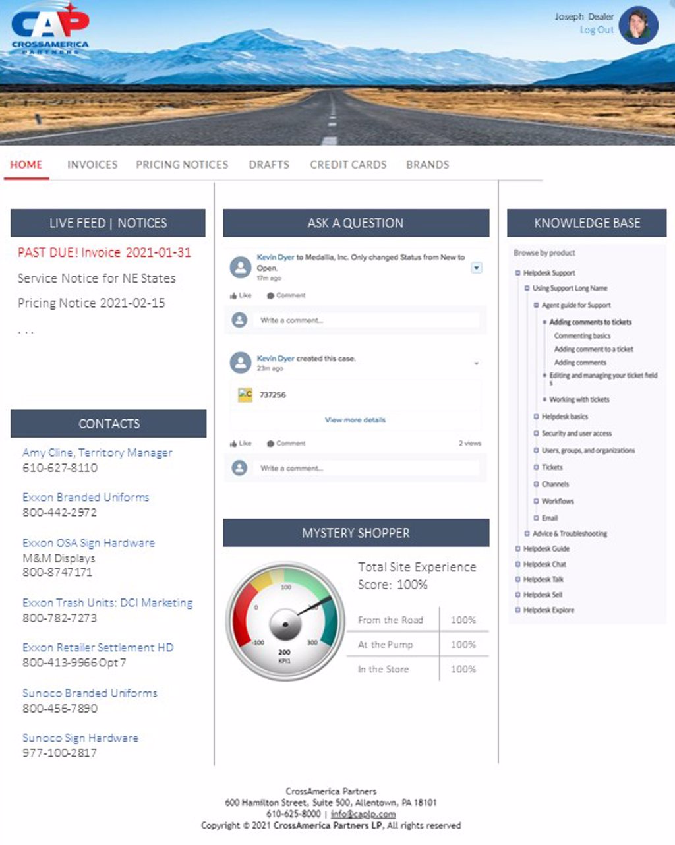Viewport: 675px width, 845px height.
Task: Click the Like icon under the created-case post
Action: point(233,444)
